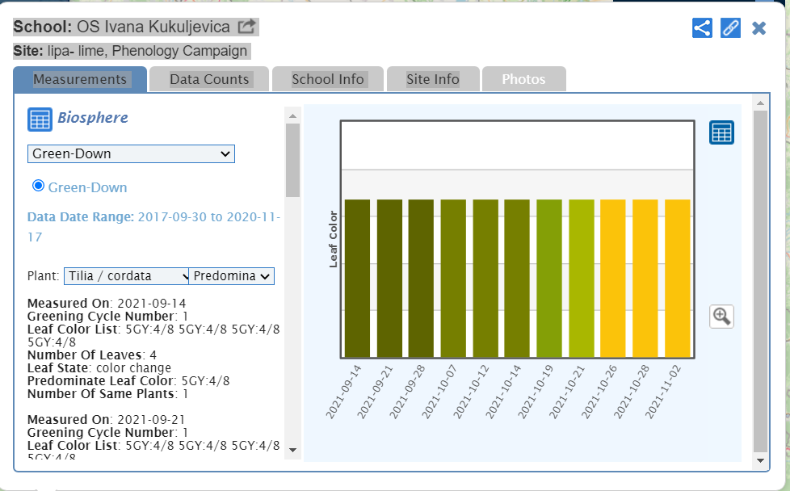Open the Predominant color dropdown

tap(231, 276)
